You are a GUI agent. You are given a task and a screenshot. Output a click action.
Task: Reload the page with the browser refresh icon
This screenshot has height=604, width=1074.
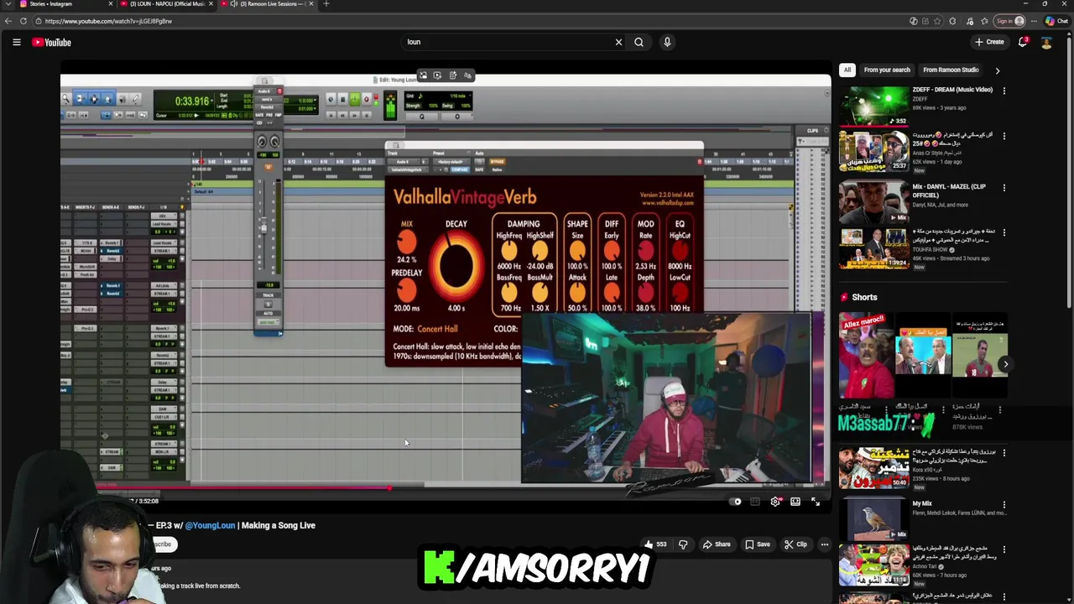click(23, 21)
